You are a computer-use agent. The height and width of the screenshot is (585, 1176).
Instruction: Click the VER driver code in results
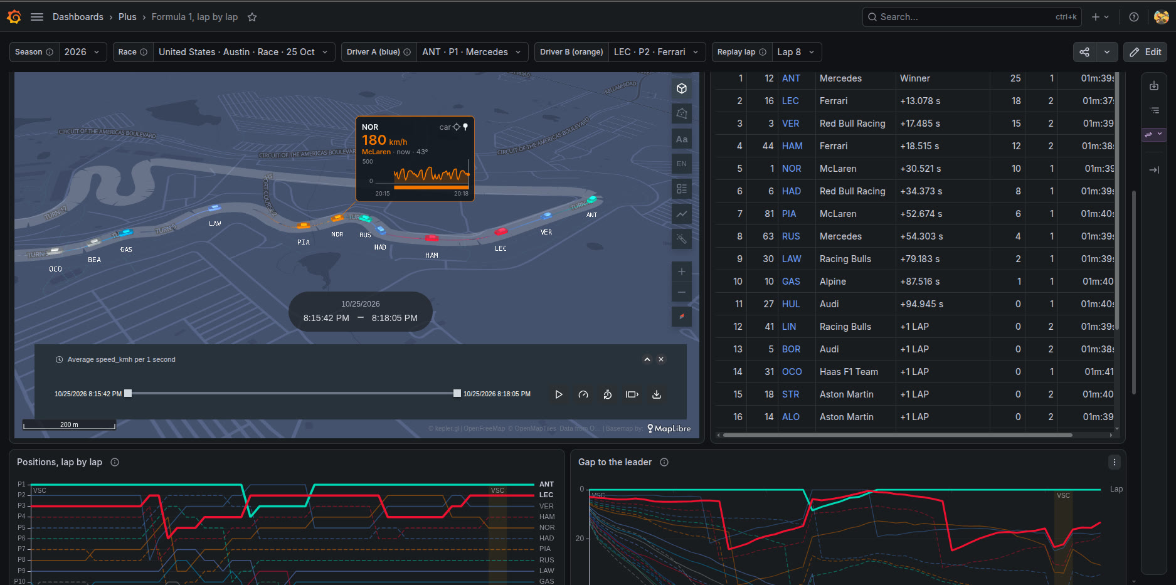tap(790, 124)
